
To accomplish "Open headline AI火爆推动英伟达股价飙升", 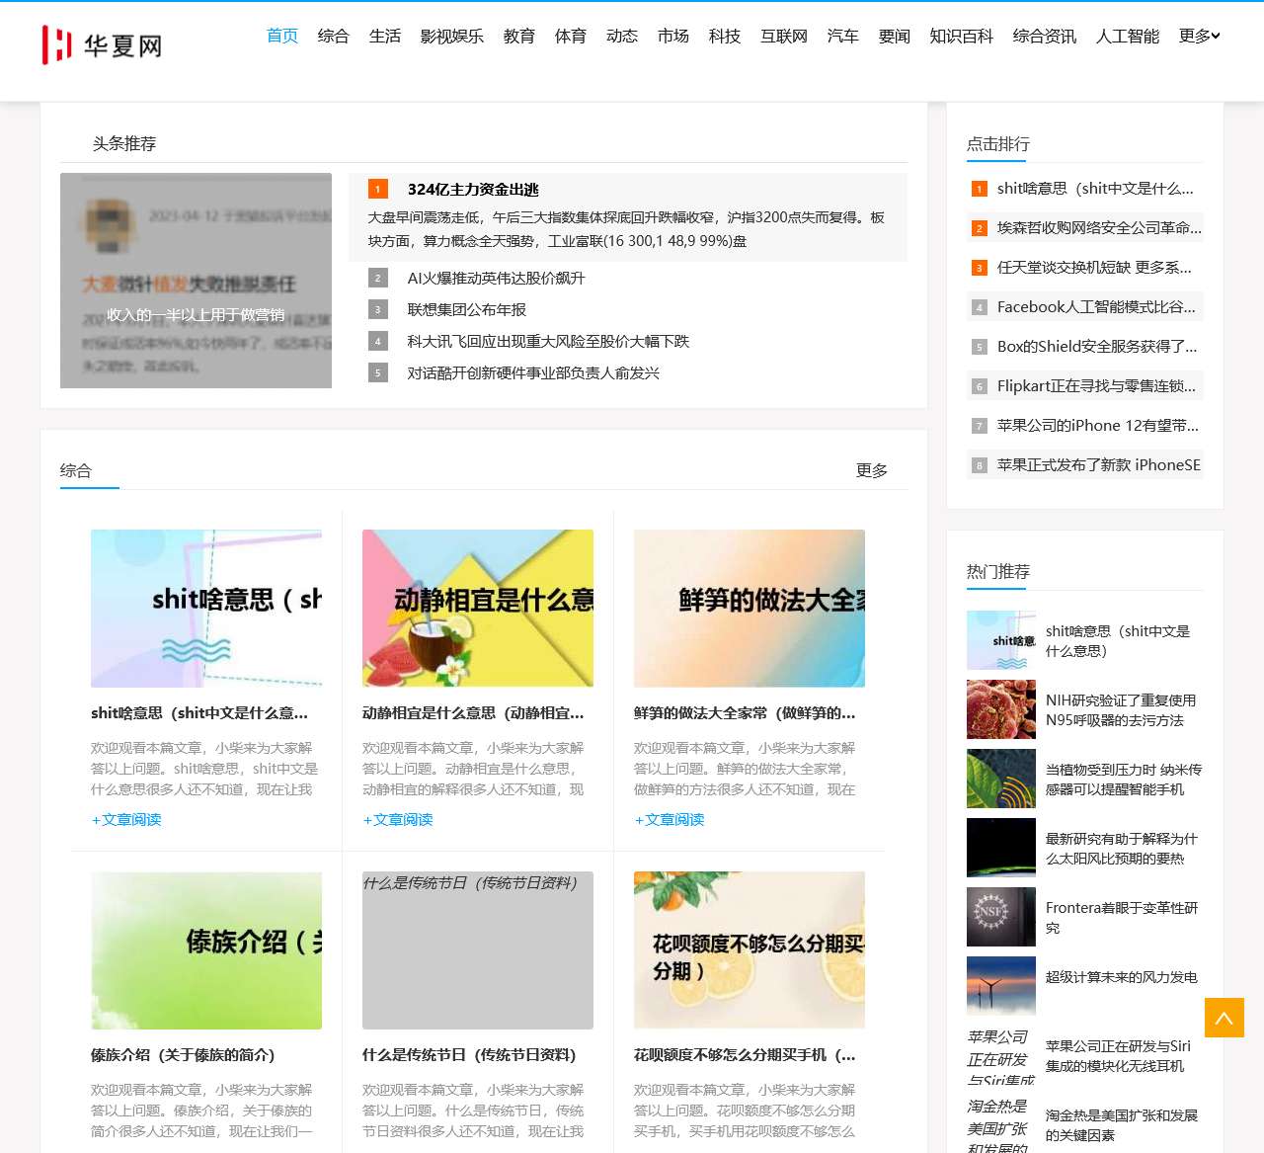I will click(x=497, y=278).
